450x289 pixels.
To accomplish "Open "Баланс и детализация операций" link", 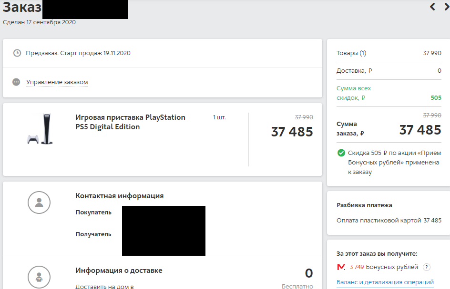I will 385,282.
